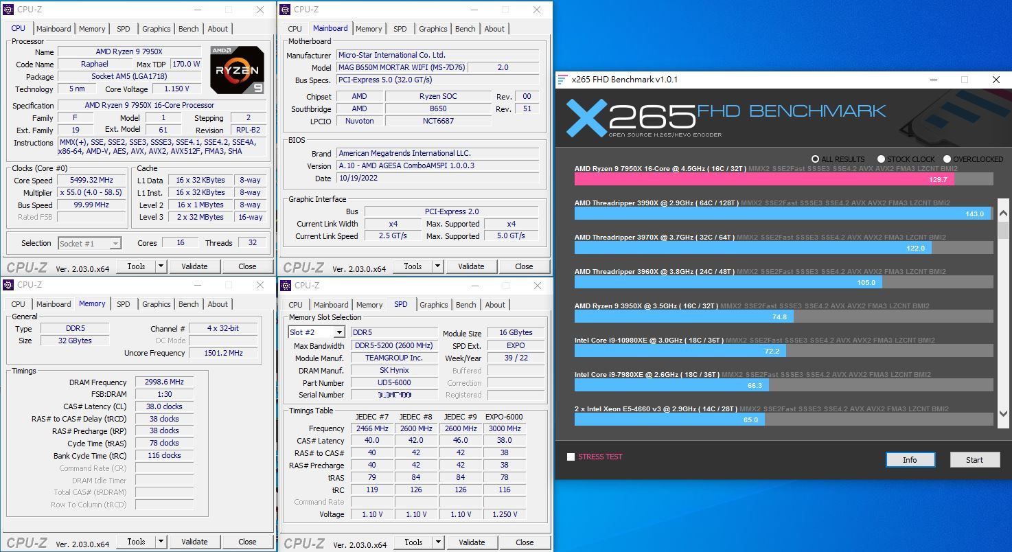Image resolution: width=1012 pixels, height=552 pixels.
Task: Click the Module Size 16 GBytes field
Action: (516, 332)
